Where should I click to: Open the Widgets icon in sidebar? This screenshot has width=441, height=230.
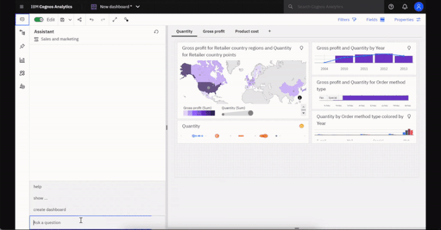coord(22,73)
